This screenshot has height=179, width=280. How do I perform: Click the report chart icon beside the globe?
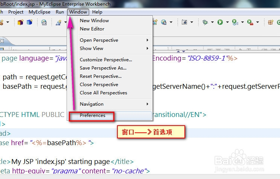155,22
